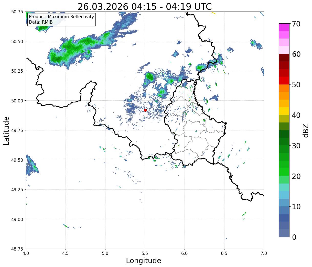Viewport: 312px width, 267px height.
Task: Click the 'dBZ' colorbar label
Action: [x=306, y=130]
